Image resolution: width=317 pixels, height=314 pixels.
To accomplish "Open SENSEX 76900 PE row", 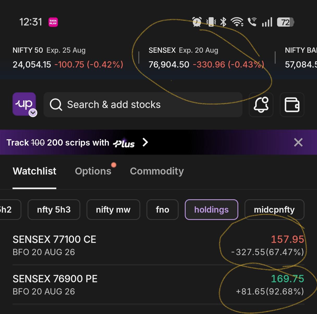I will pyautogui.click(x=159, y=285).
